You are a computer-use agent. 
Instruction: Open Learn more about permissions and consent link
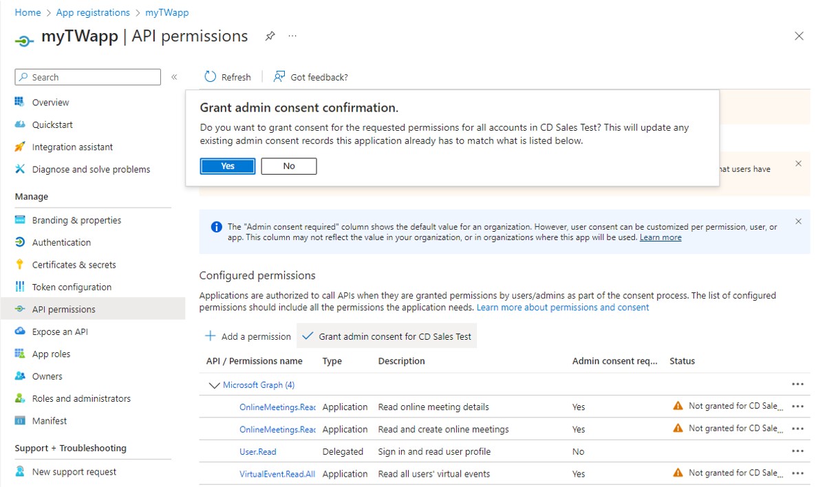coord(563,307)
